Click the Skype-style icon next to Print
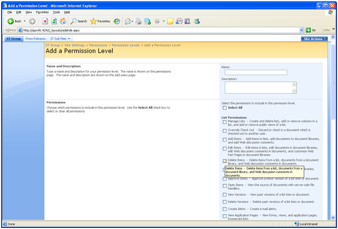Viewport: 338px width, 229px height. click(x=147, y=21)
